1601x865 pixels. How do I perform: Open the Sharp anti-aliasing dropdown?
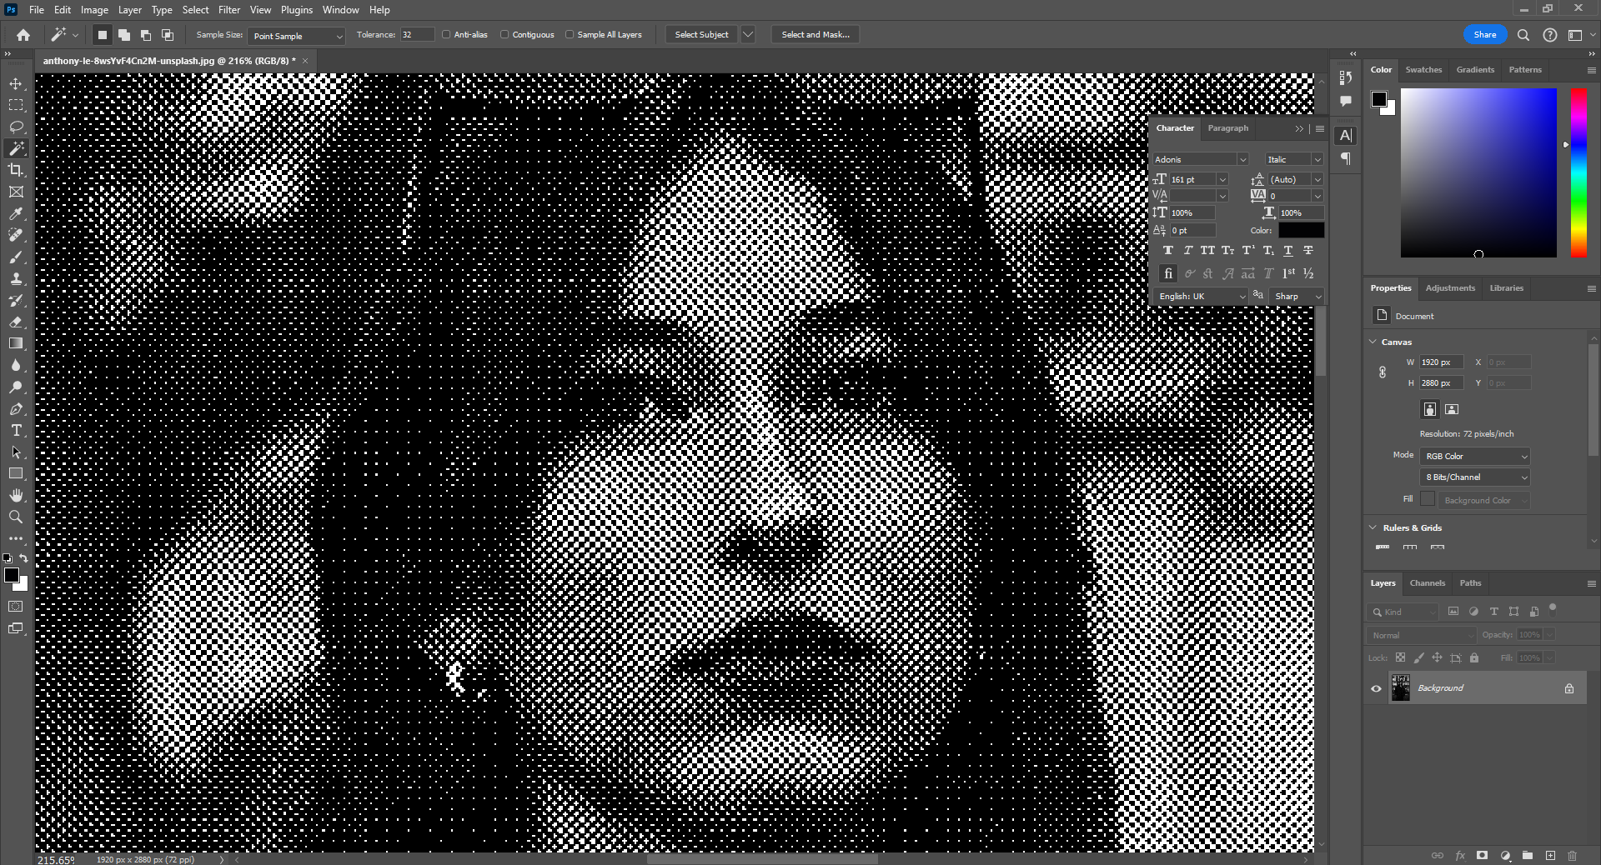1297,296
